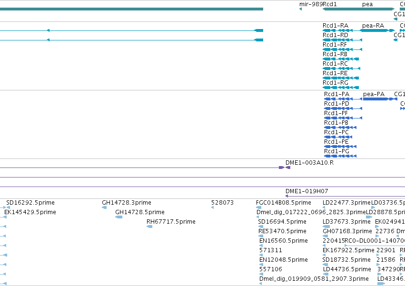This screenshot has height=286, width=405.
Task: Choose protein feature Rcd1-PC
Action: (x=338, y=137)
